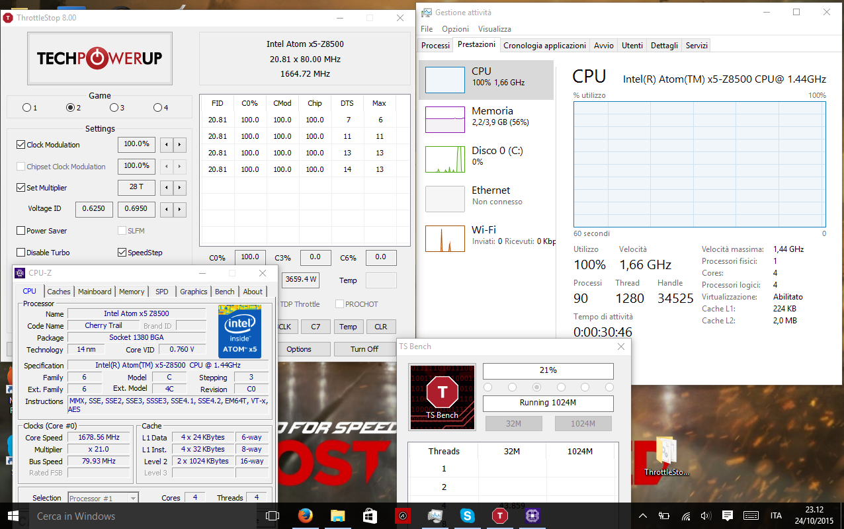Switch to the Dettagli tab

[664, 46]
